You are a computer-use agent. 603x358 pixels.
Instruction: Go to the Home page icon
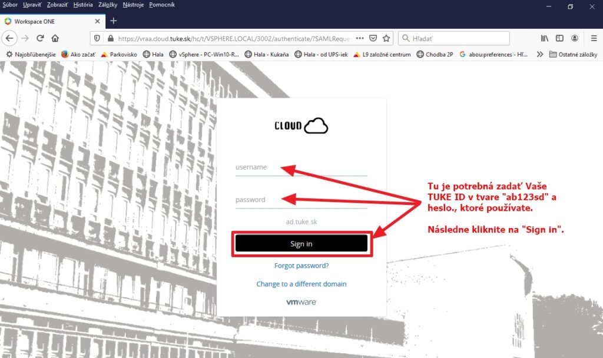point(55,38)
